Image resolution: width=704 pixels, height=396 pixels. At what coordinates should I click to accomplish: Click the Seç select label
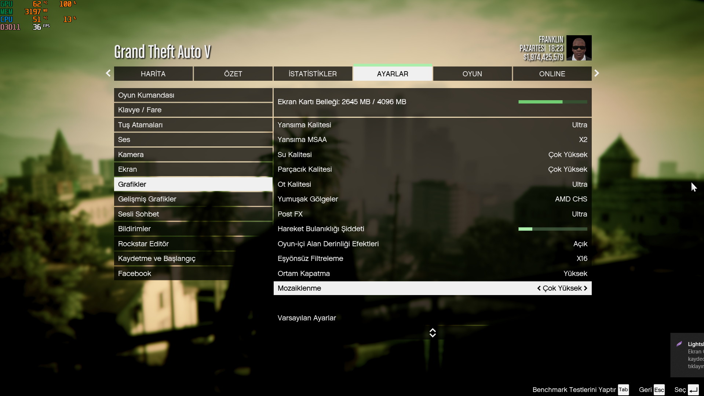click(x=680, y=390)
